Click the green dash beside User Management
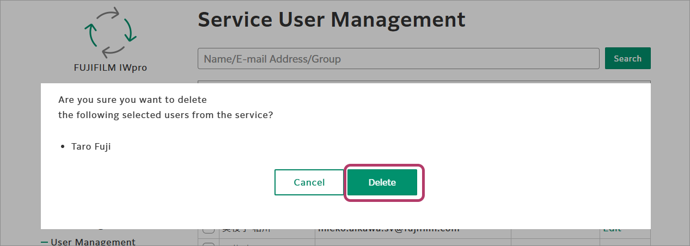Screen dimensions: 690x246 pyautogui.click(x=44, y=242)
